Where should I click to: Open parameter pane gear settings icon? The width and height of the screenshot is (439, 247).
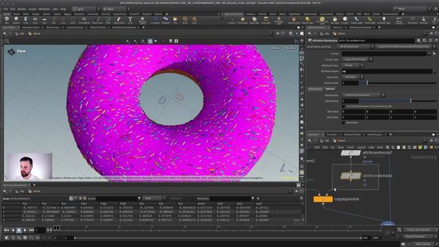(x=418, y=40)
